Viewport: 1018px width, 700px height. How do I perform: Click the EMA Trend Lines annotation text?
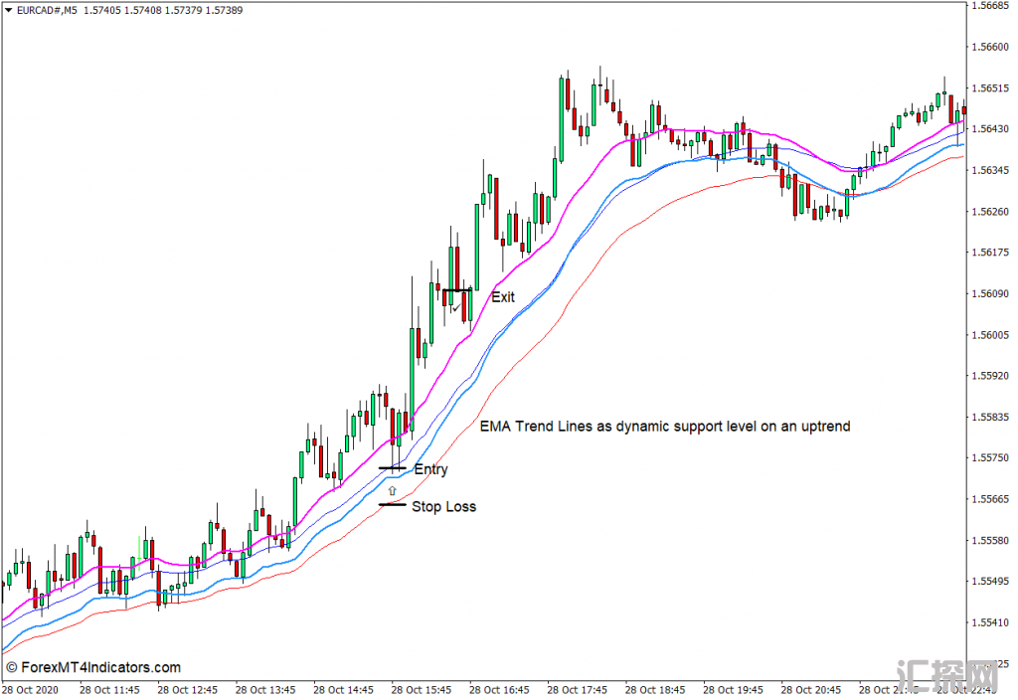click(664, 426)
